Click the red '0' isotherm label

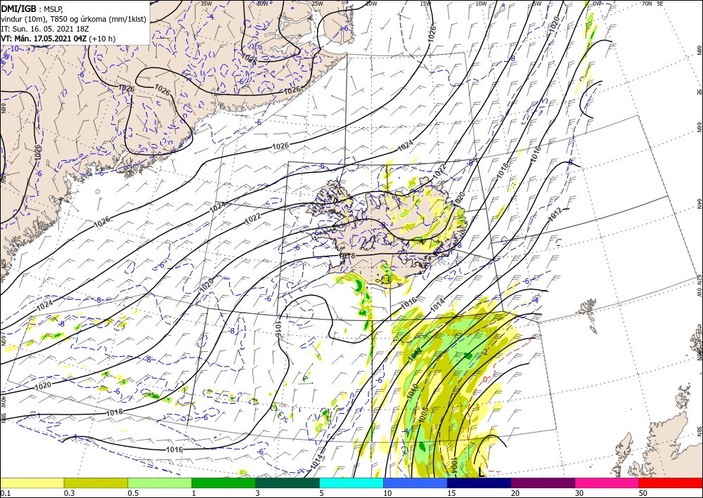[484, 379]
